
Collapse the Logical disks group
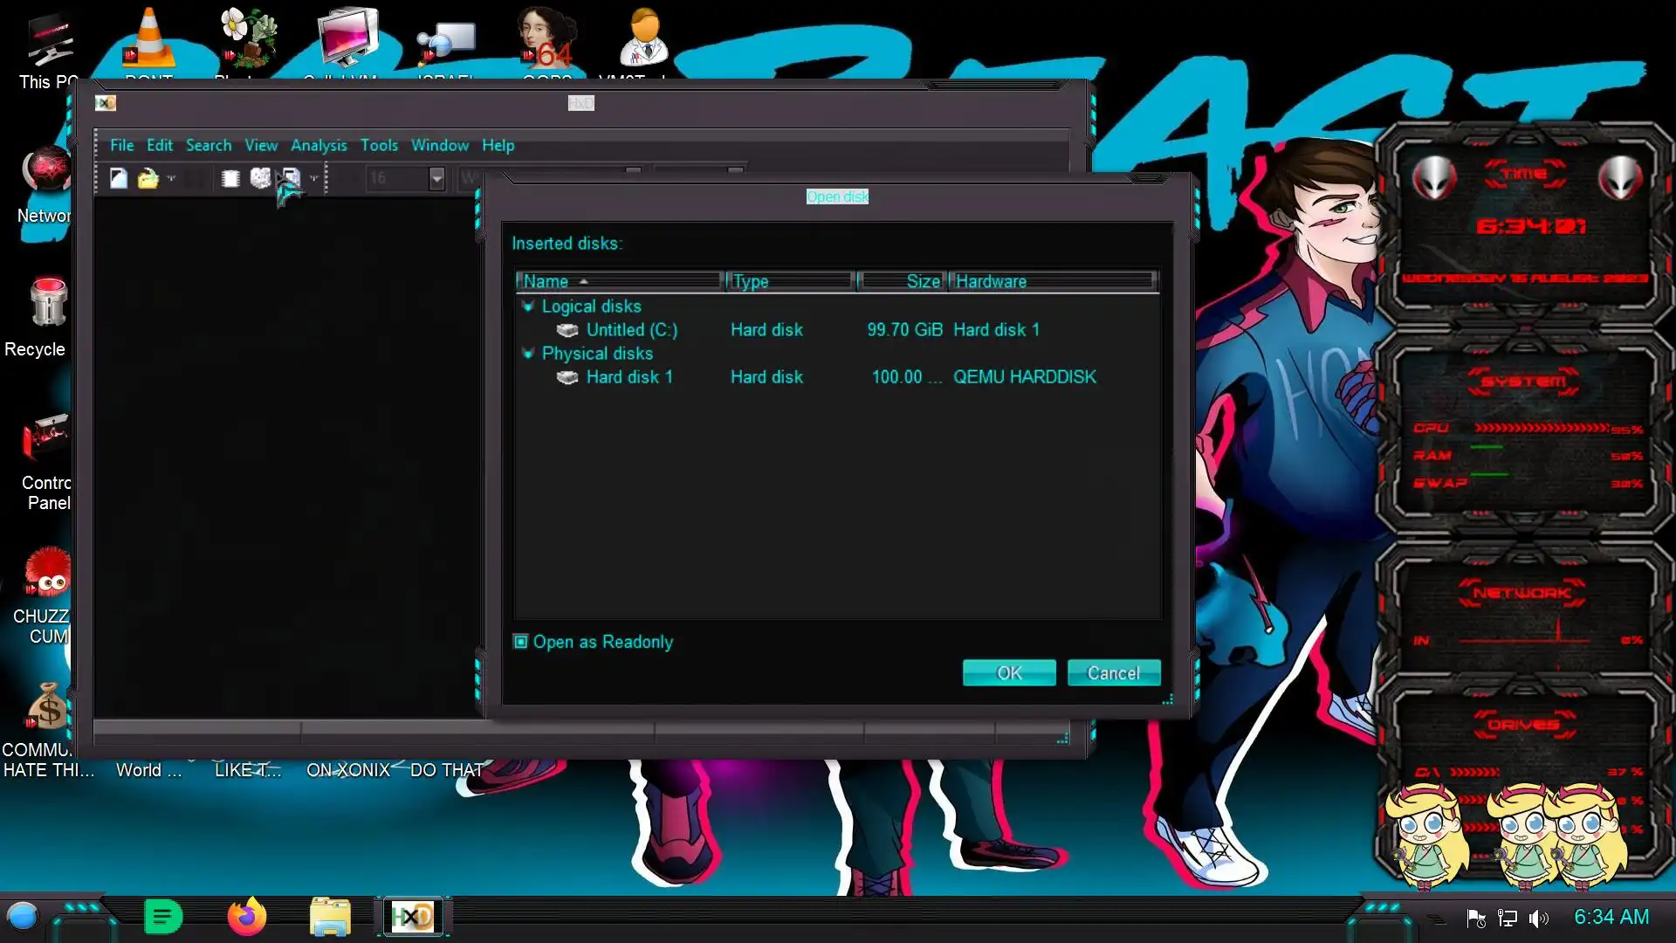click(x=527, y=306)
